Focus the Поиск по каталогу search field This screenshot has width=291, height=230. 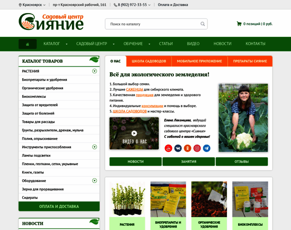tap(156, 24)
